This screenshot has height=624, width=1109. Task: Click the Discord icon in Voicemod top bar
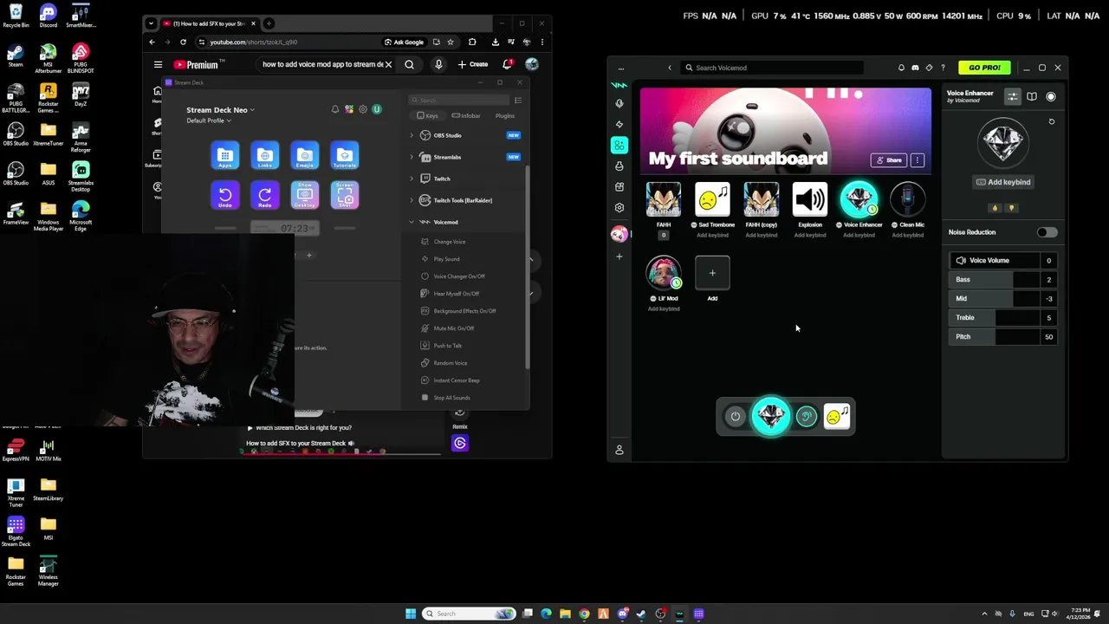point(915,68)
